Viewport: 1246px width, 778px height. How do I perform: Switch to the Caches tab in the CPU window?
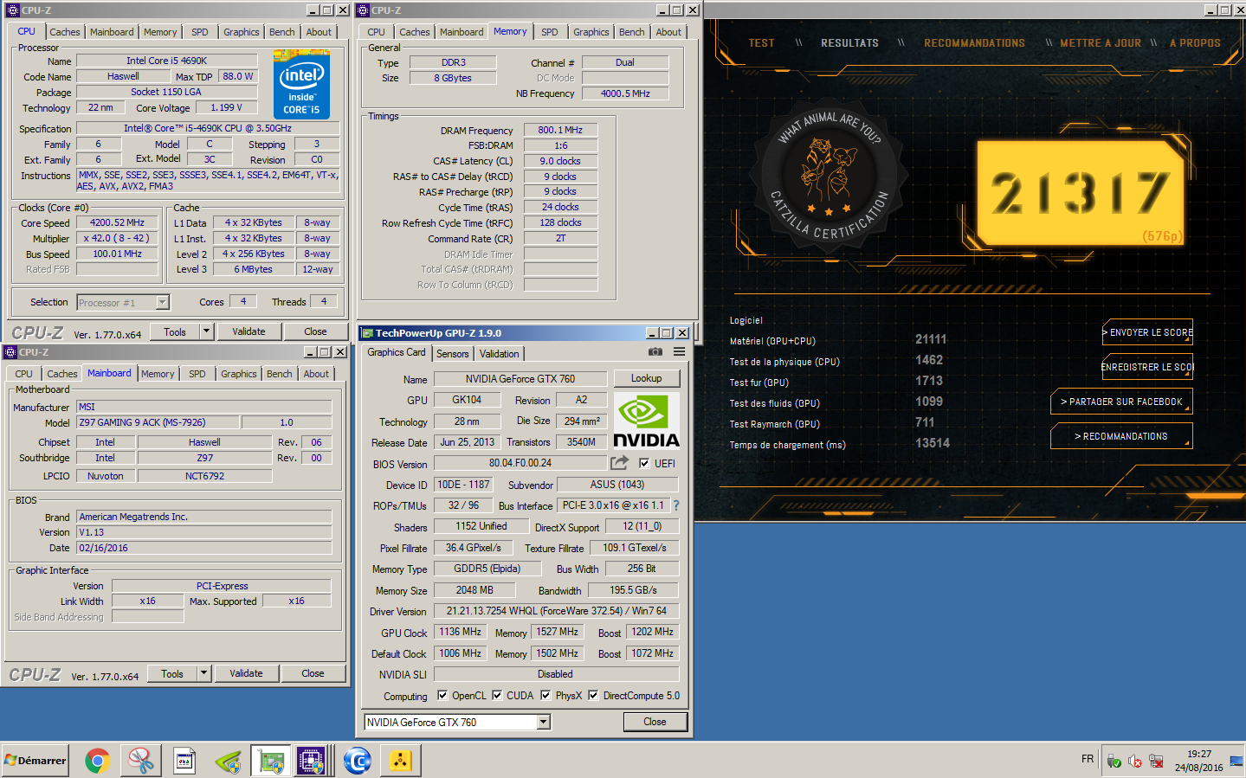65,32
